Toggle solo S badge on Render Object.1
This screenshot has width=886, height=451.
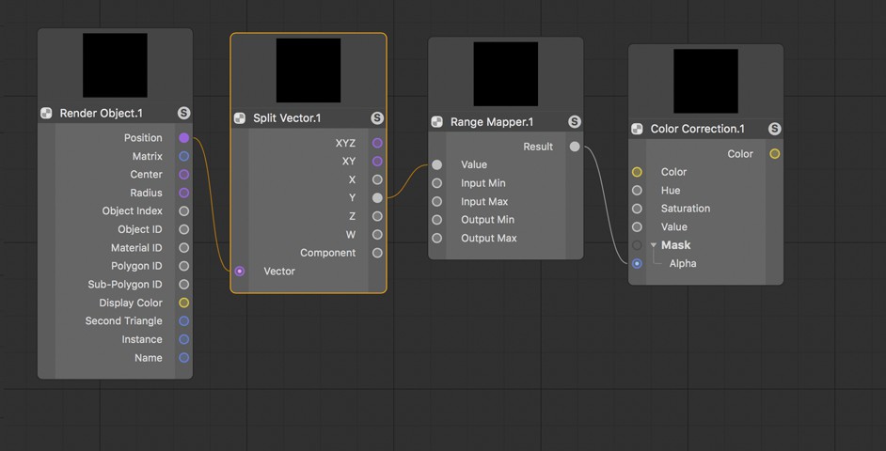coord(183,113)
